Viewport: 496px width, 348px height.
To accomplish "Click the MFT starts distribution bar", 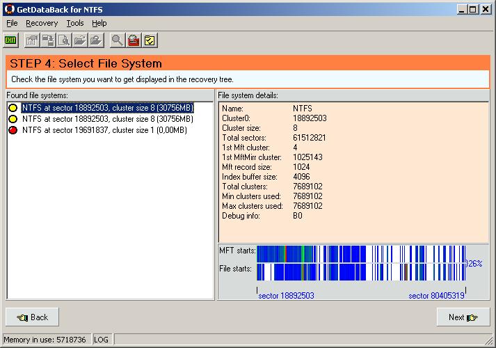I will click(x=361, y=254).
